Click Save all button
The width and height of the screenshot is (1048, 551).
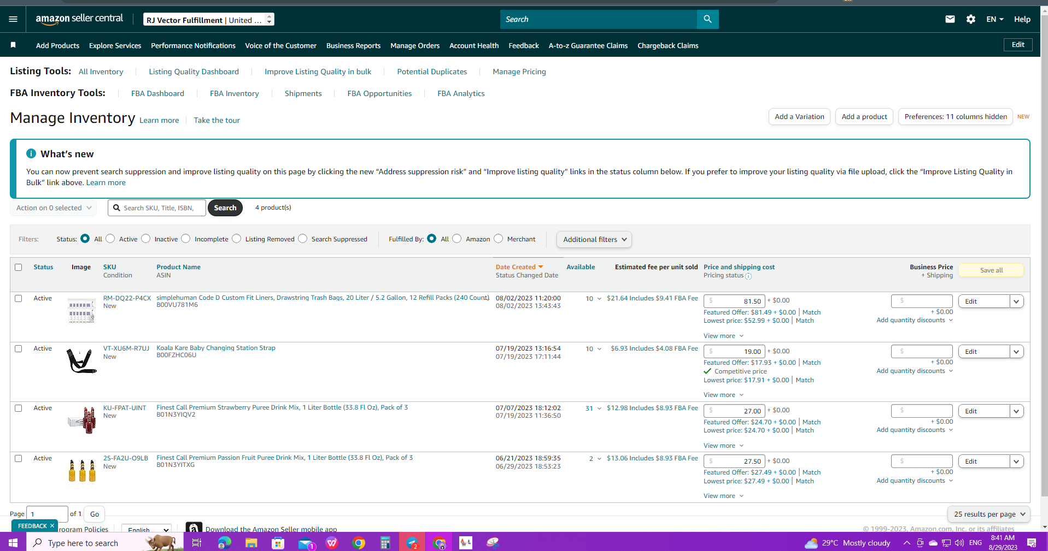[991, 270]
